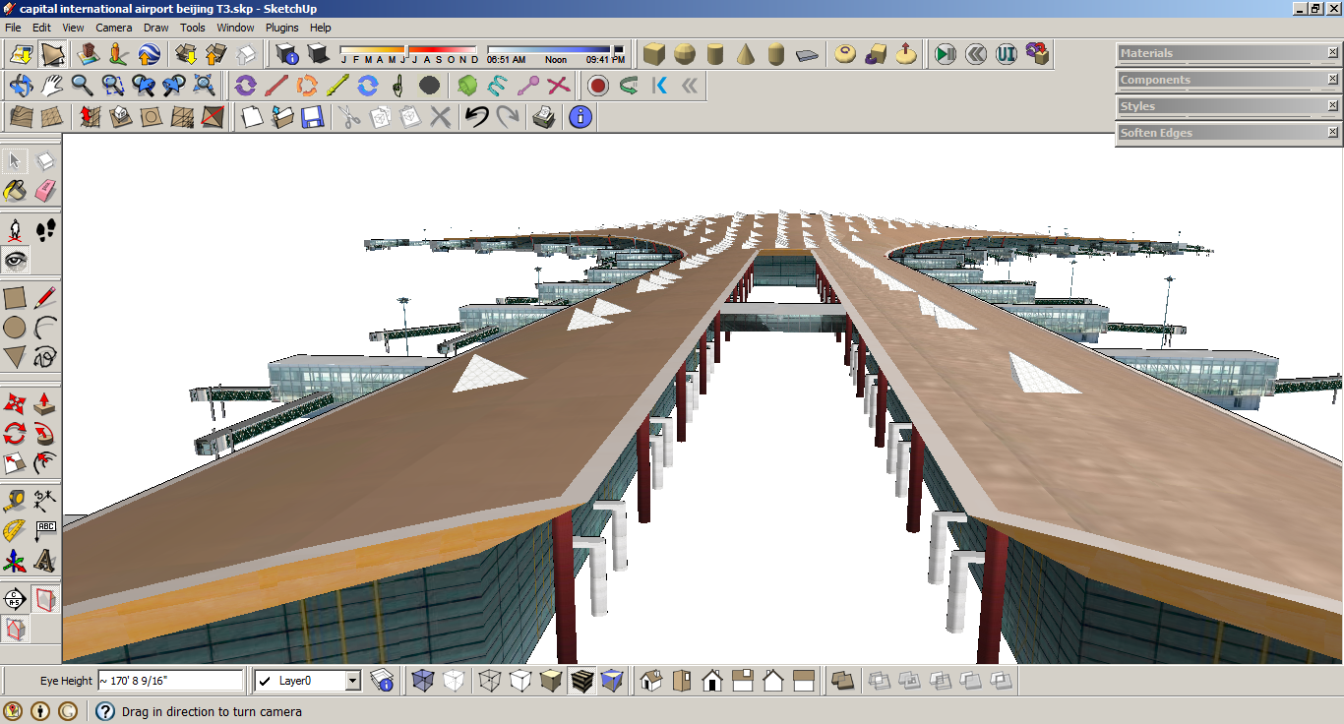Image resolution: width=1344 pixels, height=724 pixels.
Task: Expand the Soften Edges panel
Action: click(1229, 133)
